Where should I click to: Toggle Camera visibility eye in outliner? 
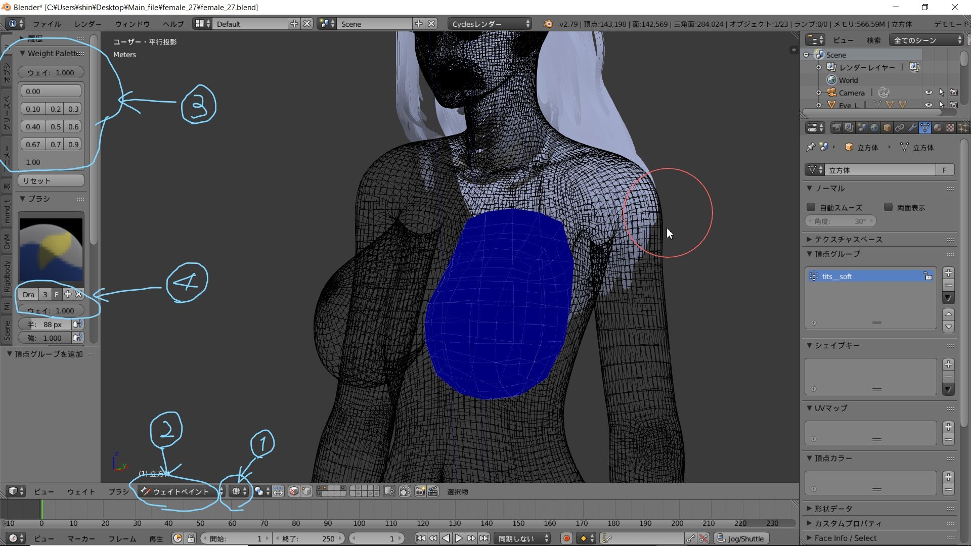[929, 93]
